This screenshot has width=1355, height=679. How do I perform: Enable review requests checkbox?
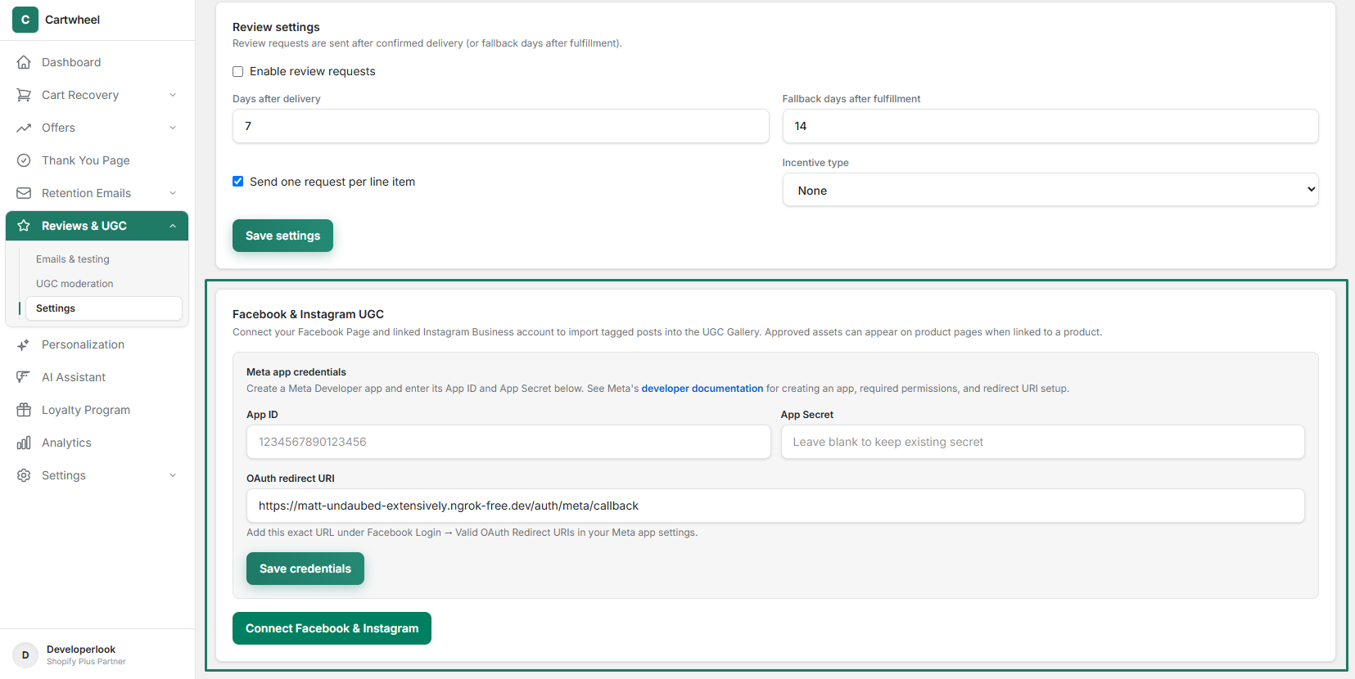238,72
